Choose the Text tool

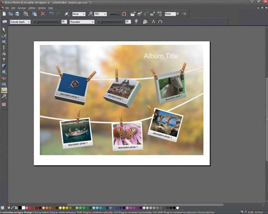pos(4,48)
